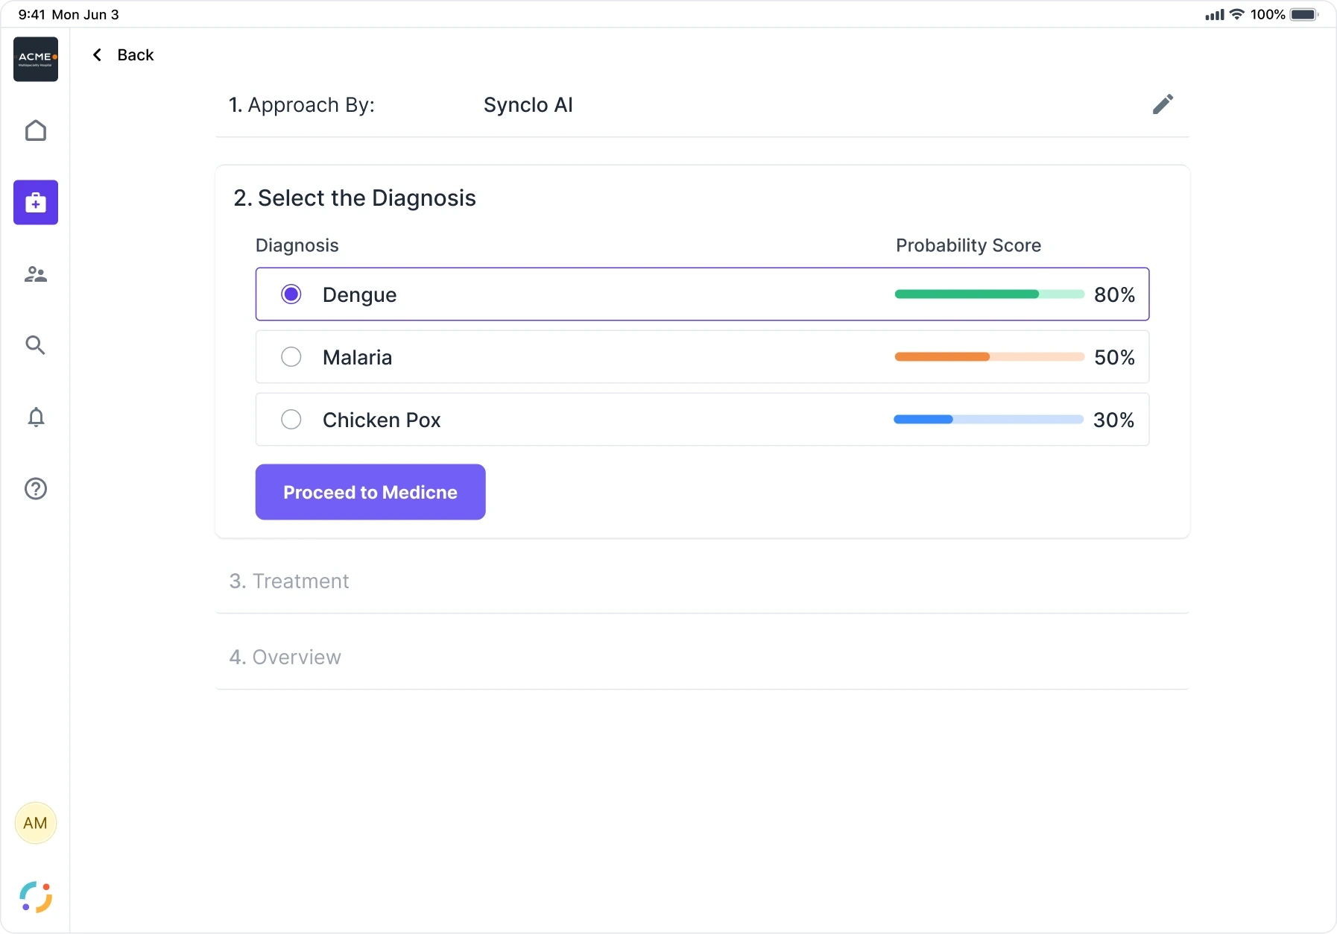Image resolution: width=1337 pixels, height=934 pixels.
Task: Click the Diagnosis column header
Action: (x=297, y=245)
